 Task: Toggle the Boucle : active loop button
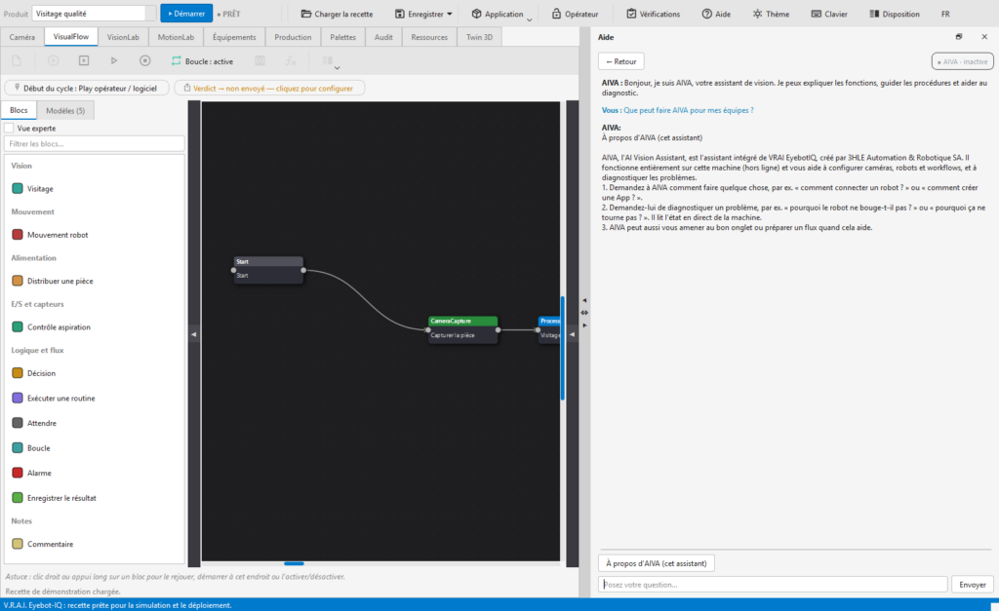pos(202,61)
